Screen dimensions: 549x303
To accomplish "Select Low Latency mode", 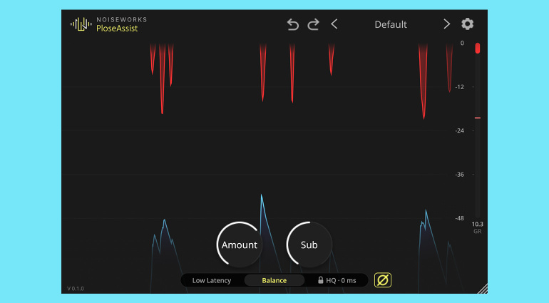I will pyautogui.click(x=212, y=280).
